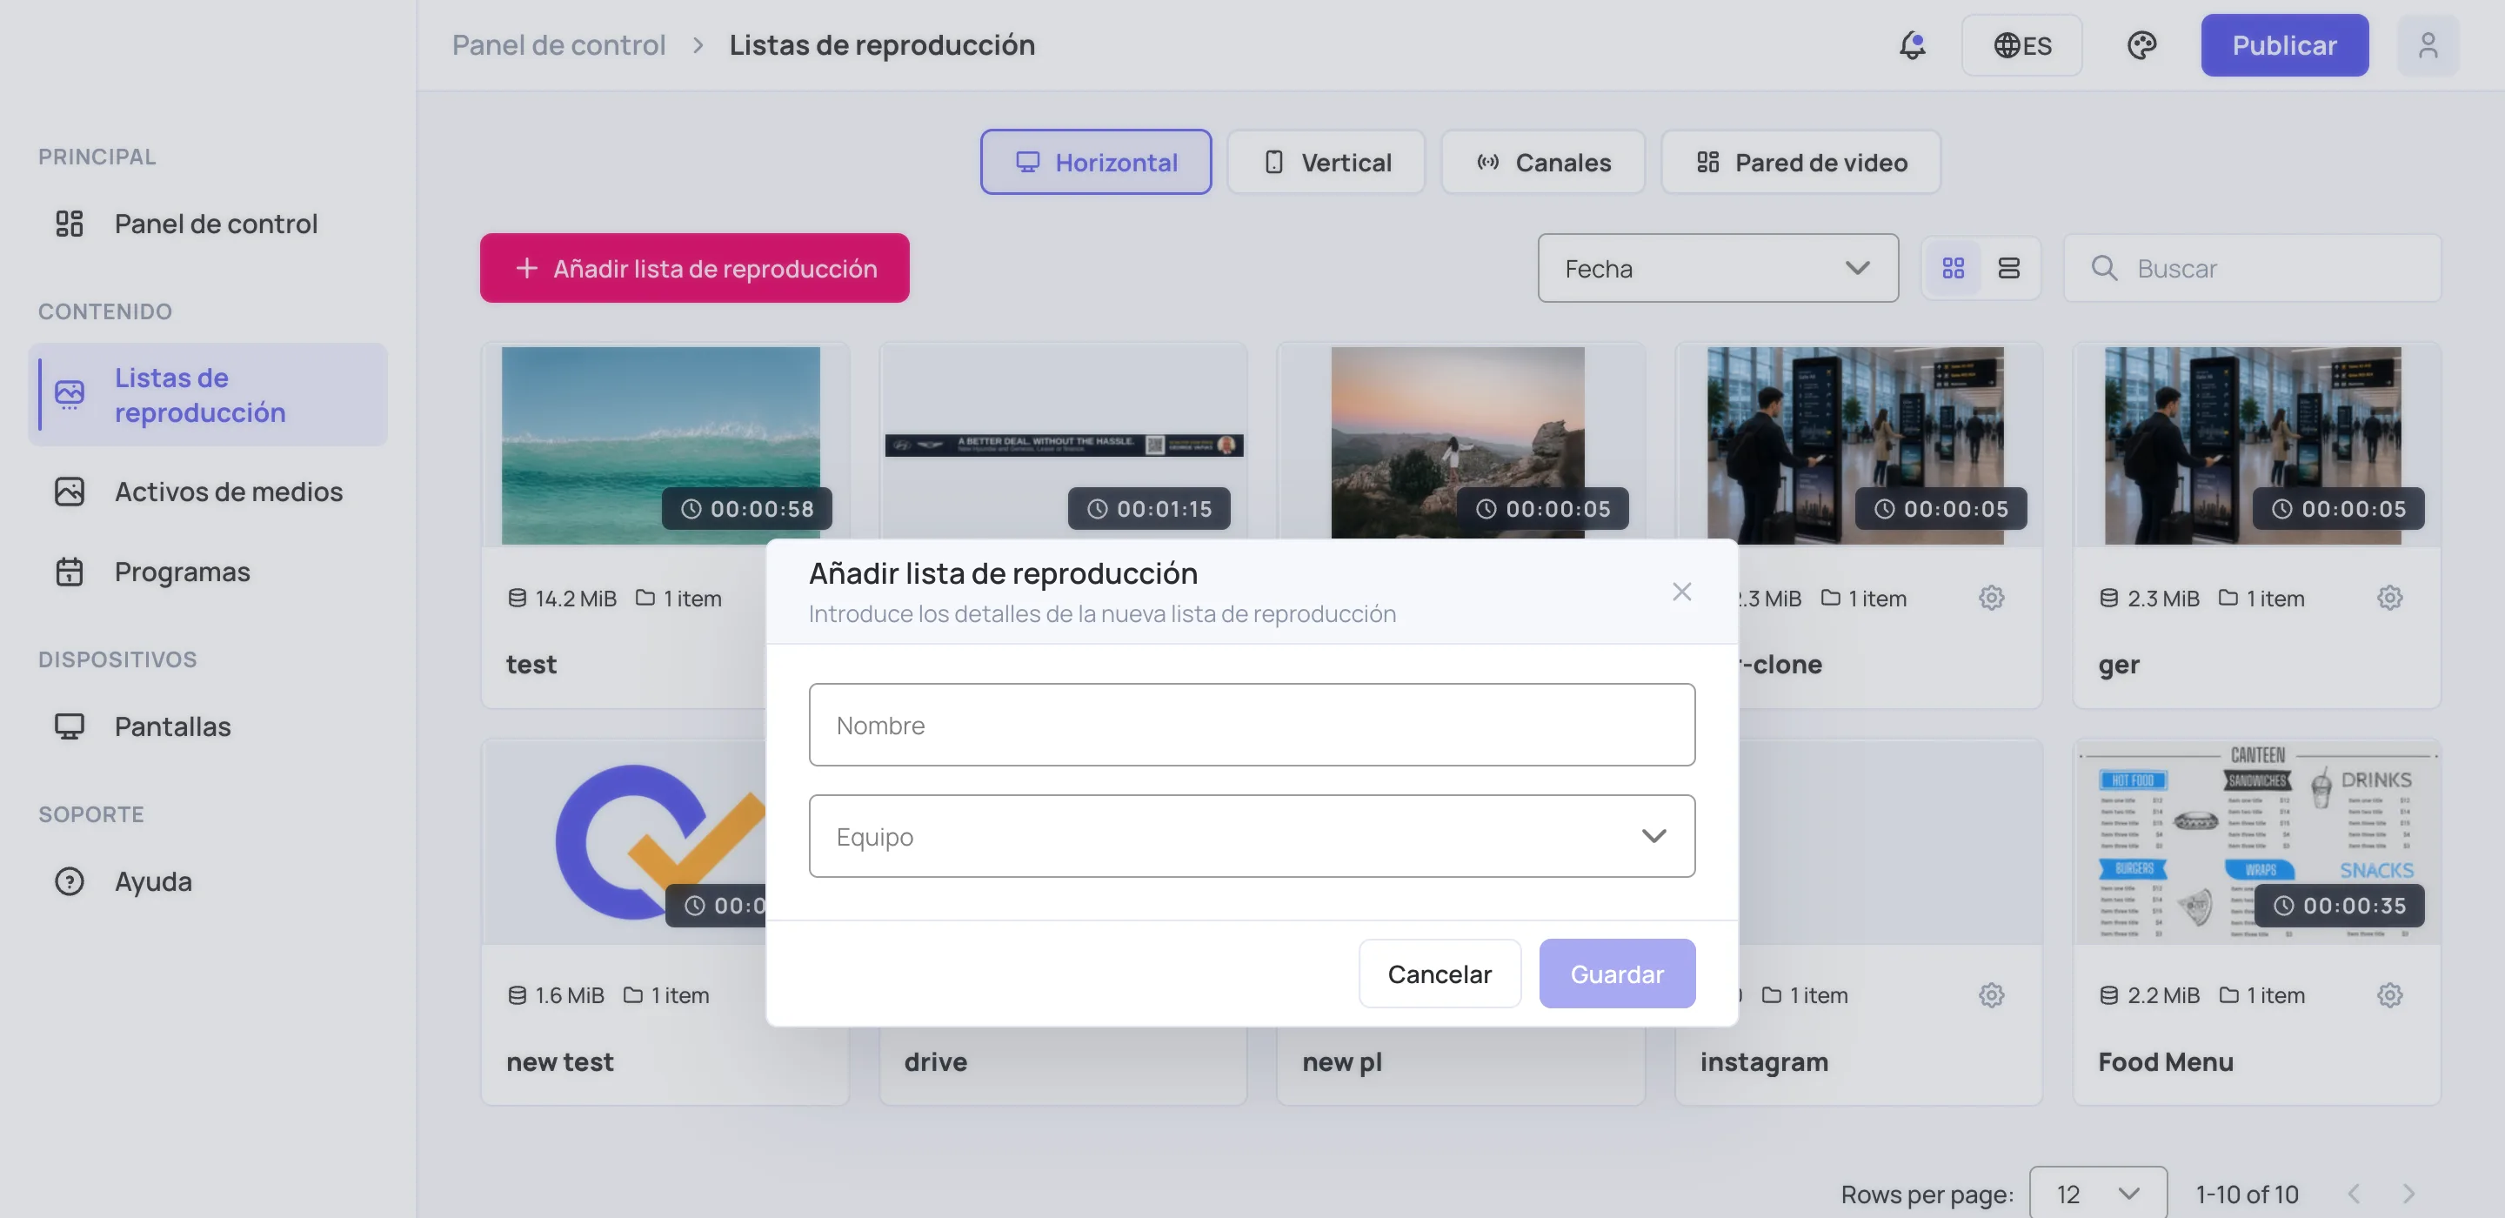Expand the Equipo dropdown
This screenshot has width=2505, height=1218.
1252,836
